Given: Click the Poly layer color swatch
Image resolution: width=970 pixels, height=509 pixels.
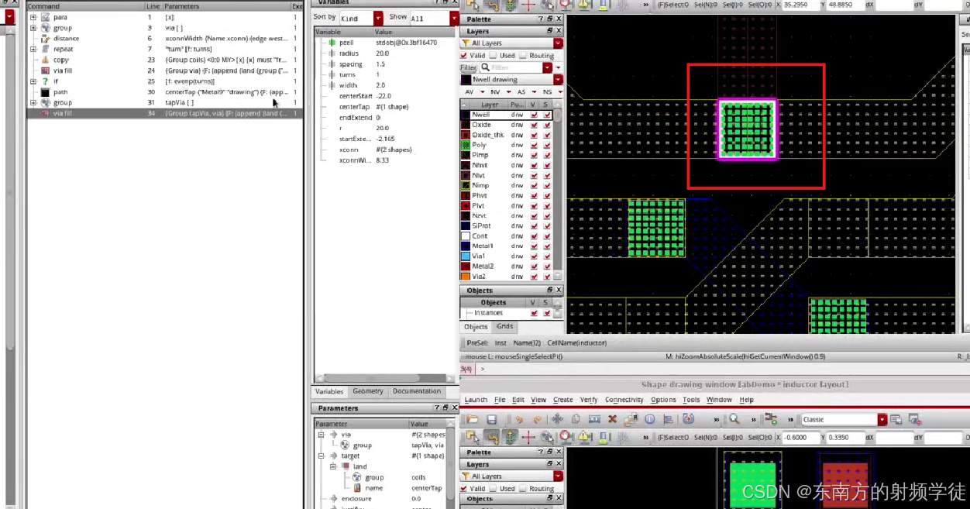Looking at the screenshot, I should [x=466, y=145].
